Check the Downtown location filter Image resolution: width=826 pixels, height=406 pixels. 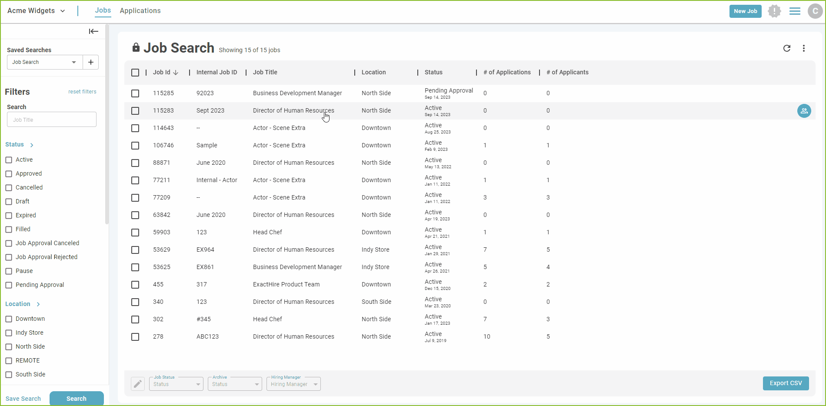tap(9, 319)
